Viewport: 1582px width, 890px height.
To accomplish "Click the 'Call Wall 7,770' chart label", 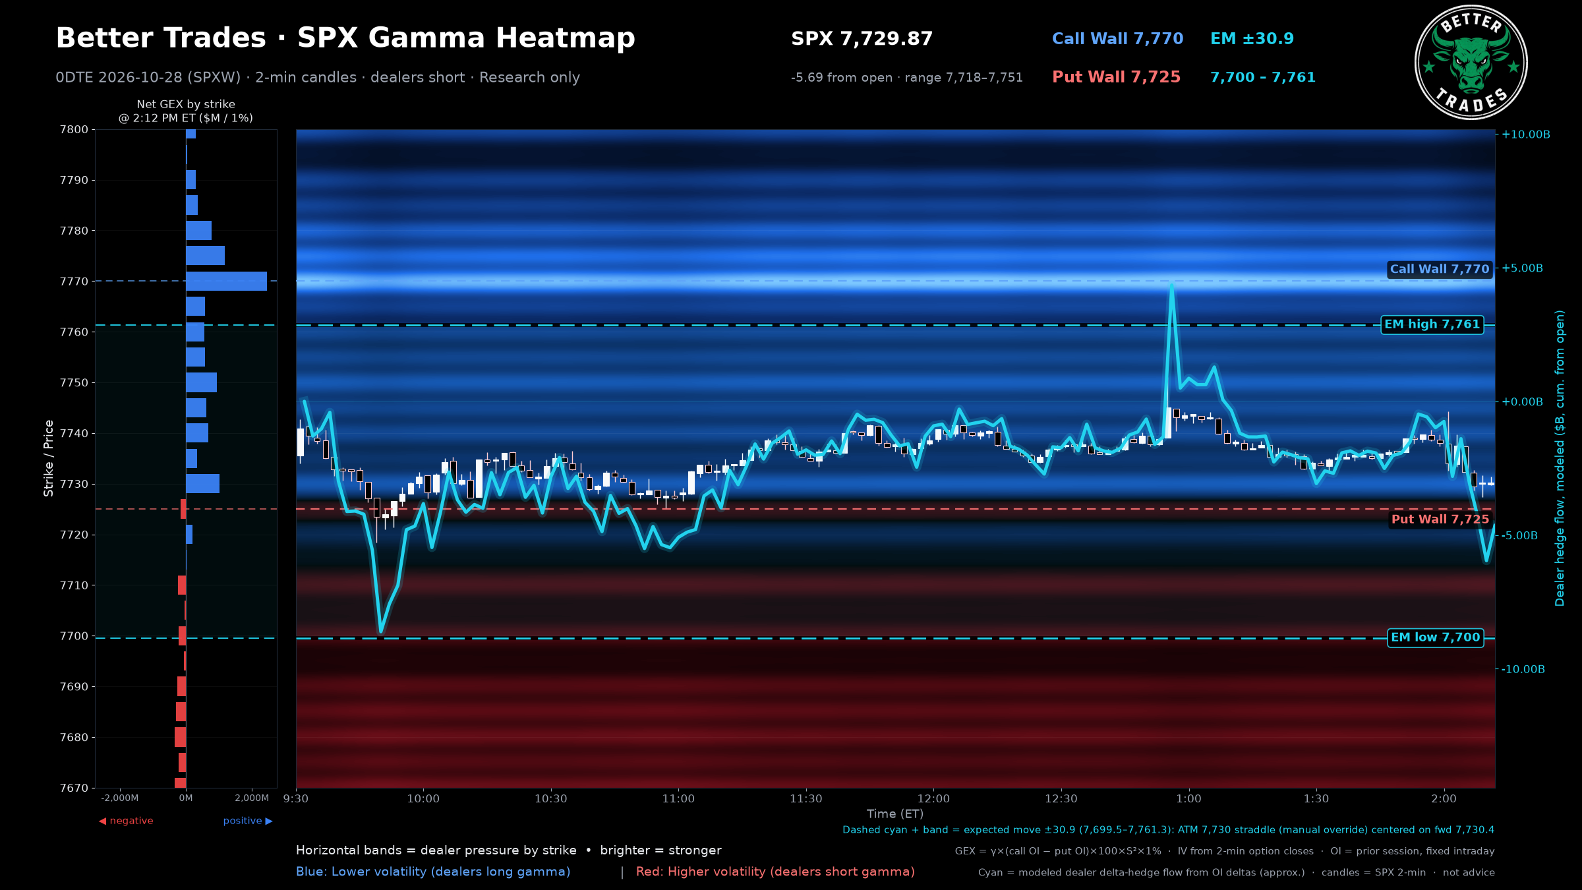I will pos(1440,269).
